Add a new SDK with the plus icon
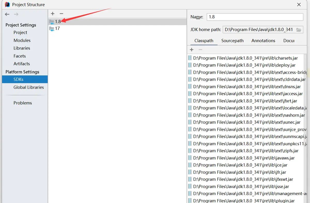This screenshot has width=310, height=203. (x=53, y=13)
